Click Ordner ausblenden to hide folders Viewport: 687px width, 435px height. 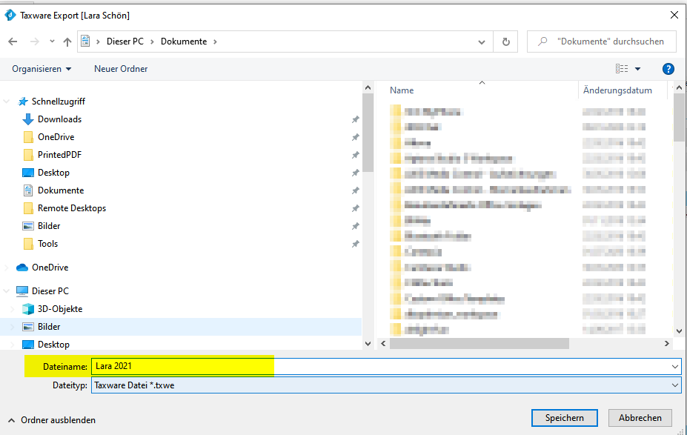coord(52,420)
